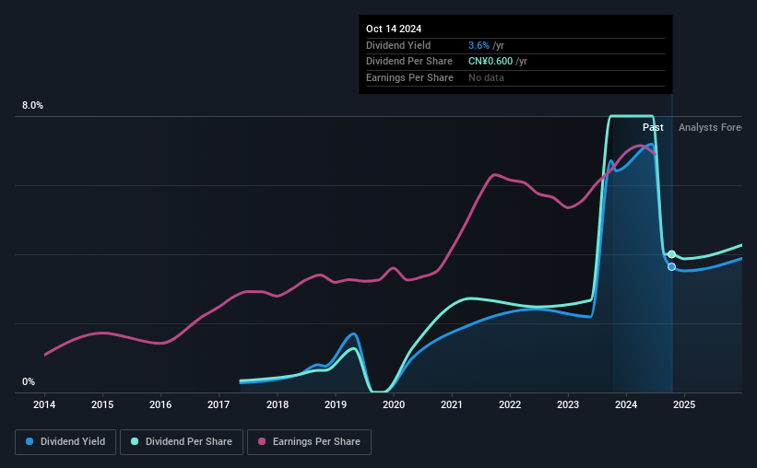Click the teal data point marker on chart

(x=671, y=254)
